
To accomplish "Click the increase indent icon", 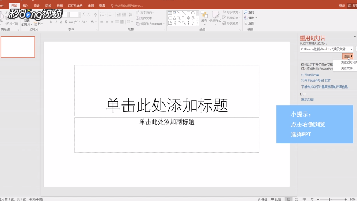I will tap(124, 14).
